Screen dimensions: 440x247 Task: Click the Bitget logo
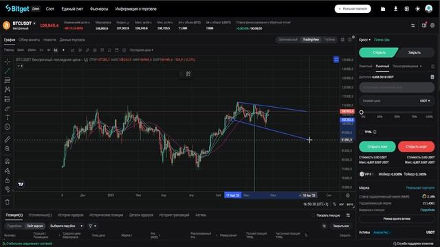17,9
